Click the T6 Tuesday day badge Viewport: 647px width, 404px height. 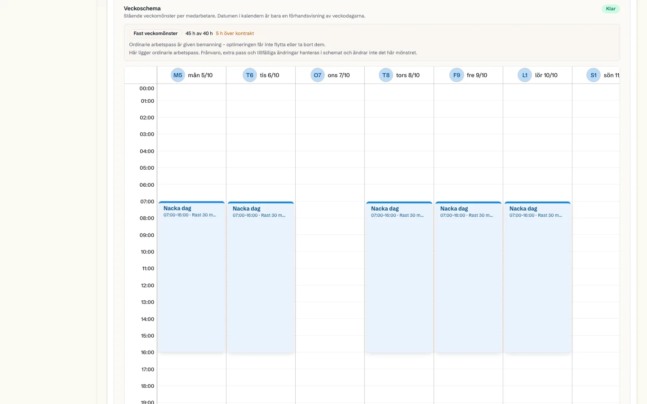pyautogui.click(x=250, y=75)
